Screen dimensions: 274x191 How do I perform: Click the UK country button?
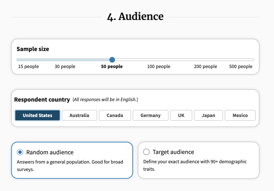[181, 115]
